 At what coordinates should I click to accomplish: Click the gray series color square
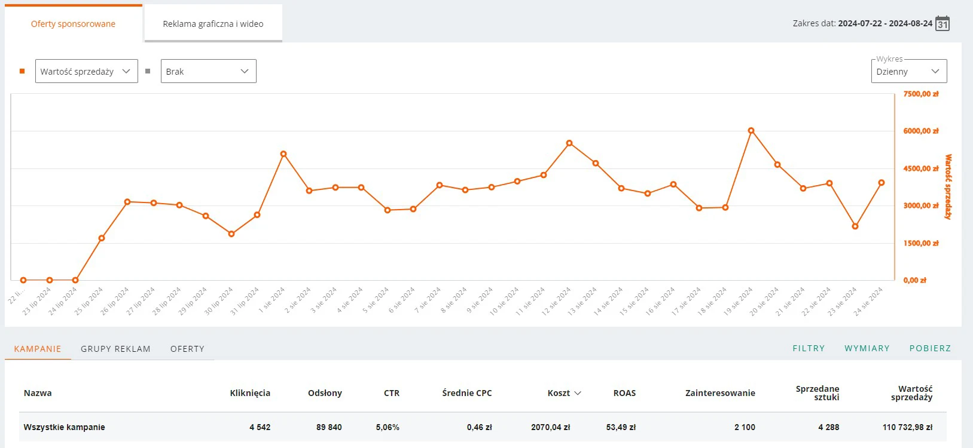148,71
